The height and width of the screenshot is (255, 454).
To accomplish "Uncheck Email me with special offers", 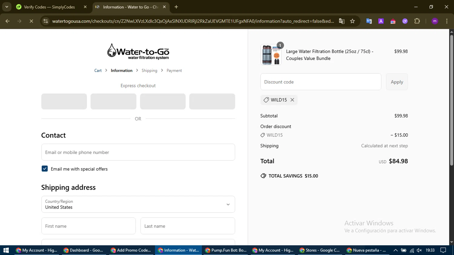I will (44, 169).
